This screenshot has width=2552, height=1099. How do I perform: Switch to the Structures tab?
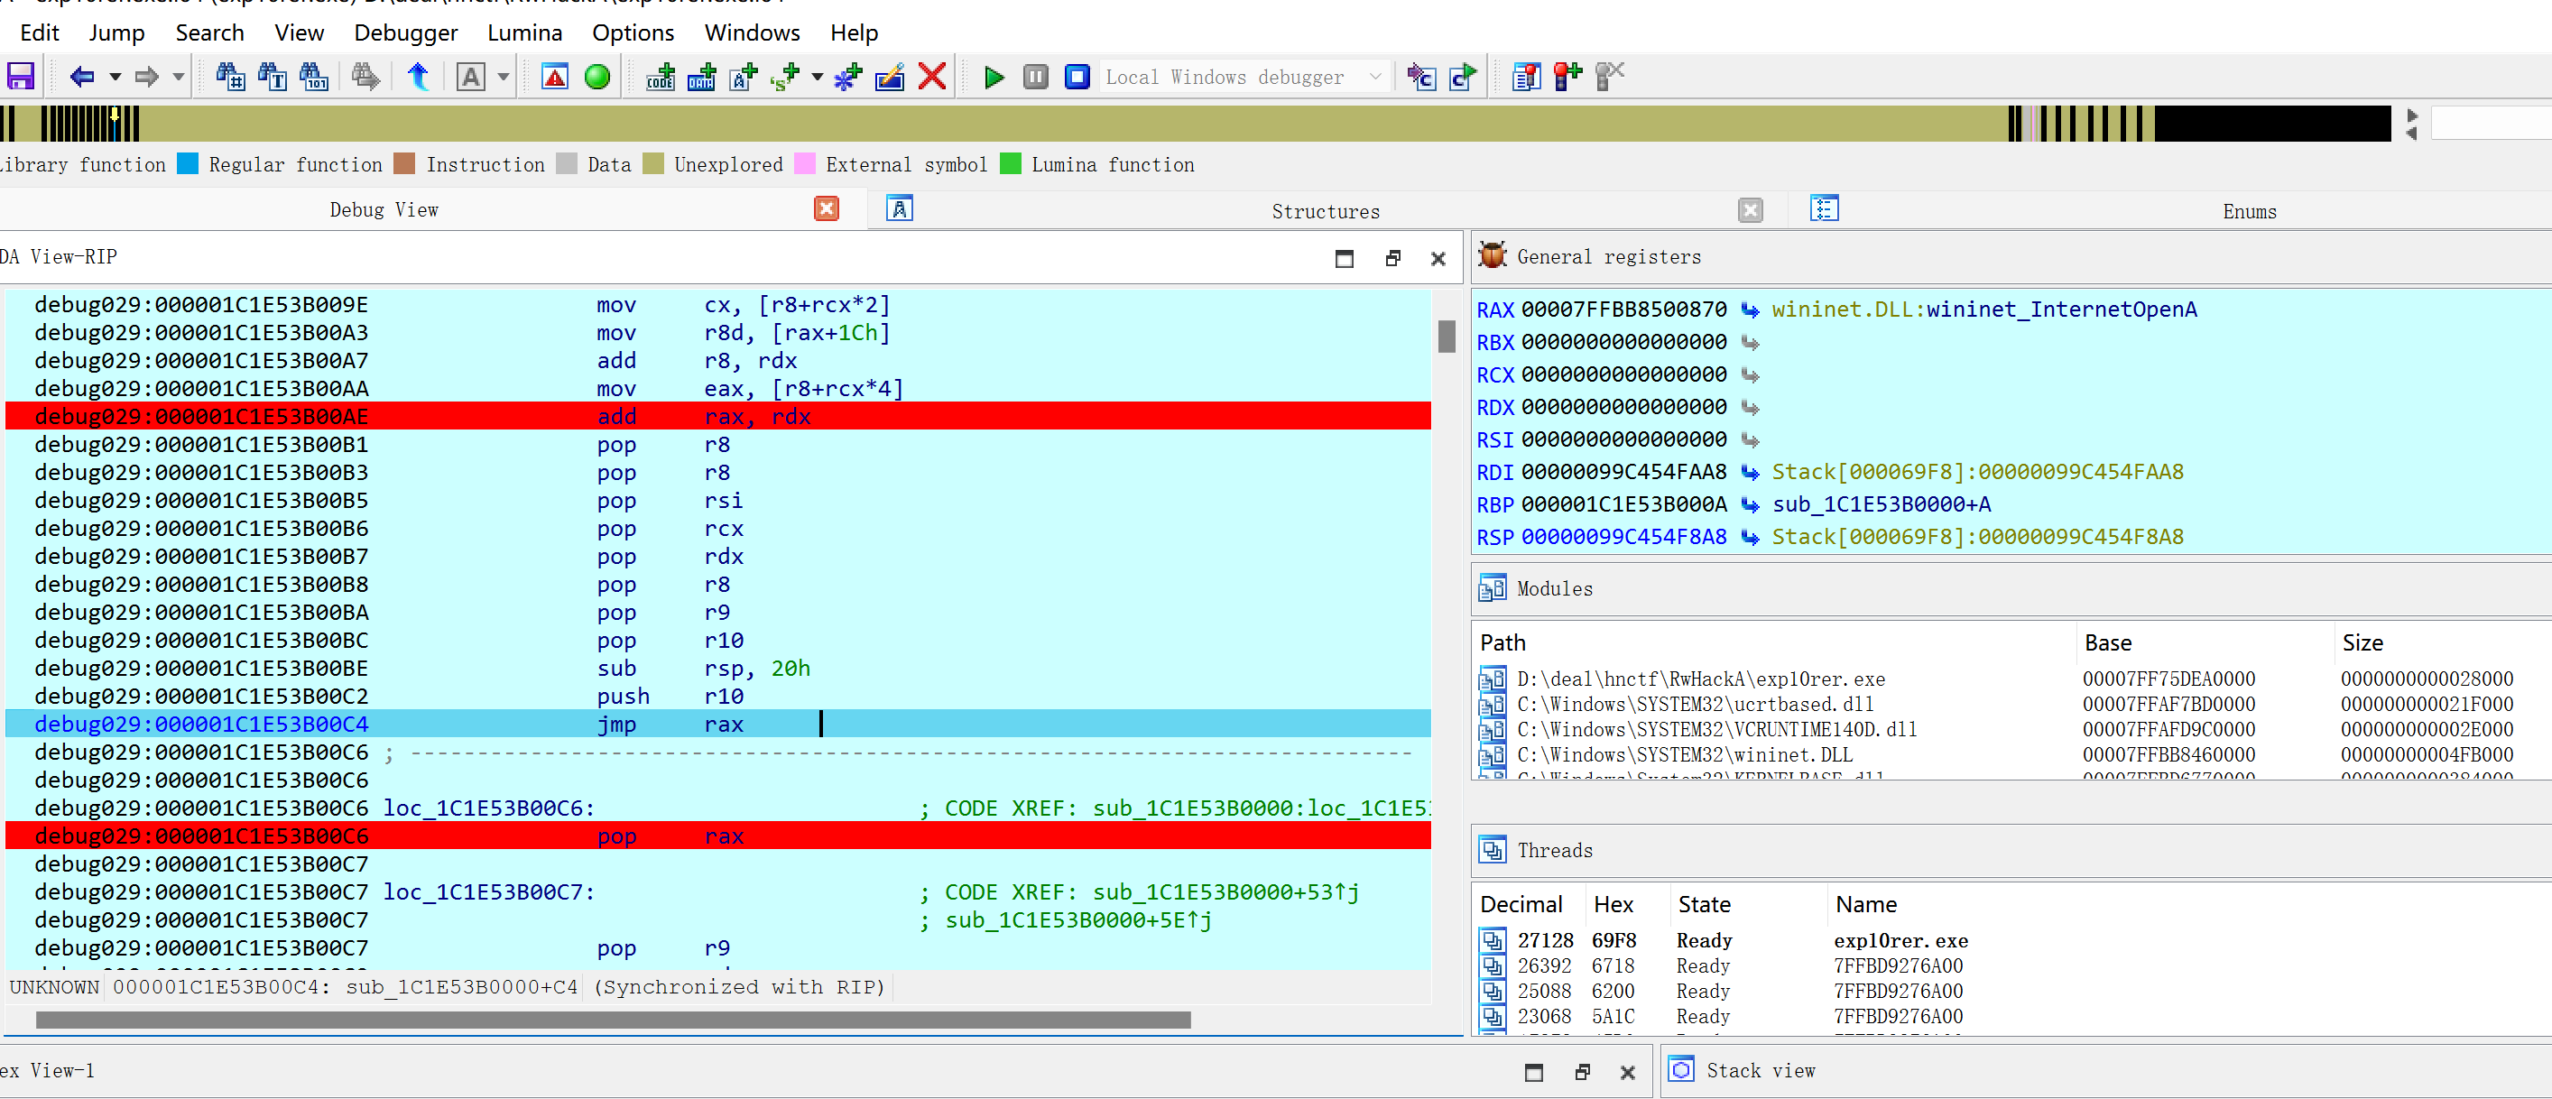pos(1326,211)
